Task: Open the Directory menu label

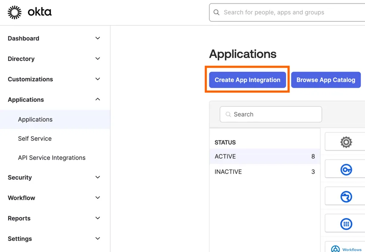Action: point(21,59)
